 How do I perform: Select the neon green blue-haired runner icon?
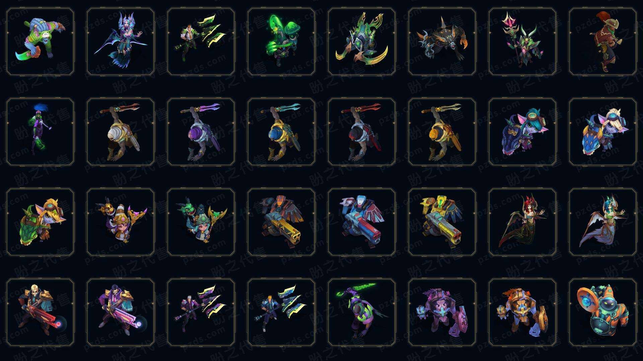pos(40,132)
